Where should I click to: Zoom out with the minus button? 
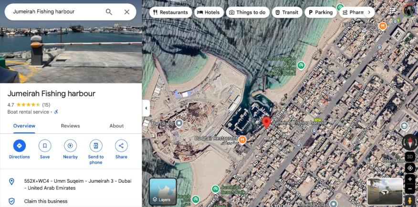410,189
